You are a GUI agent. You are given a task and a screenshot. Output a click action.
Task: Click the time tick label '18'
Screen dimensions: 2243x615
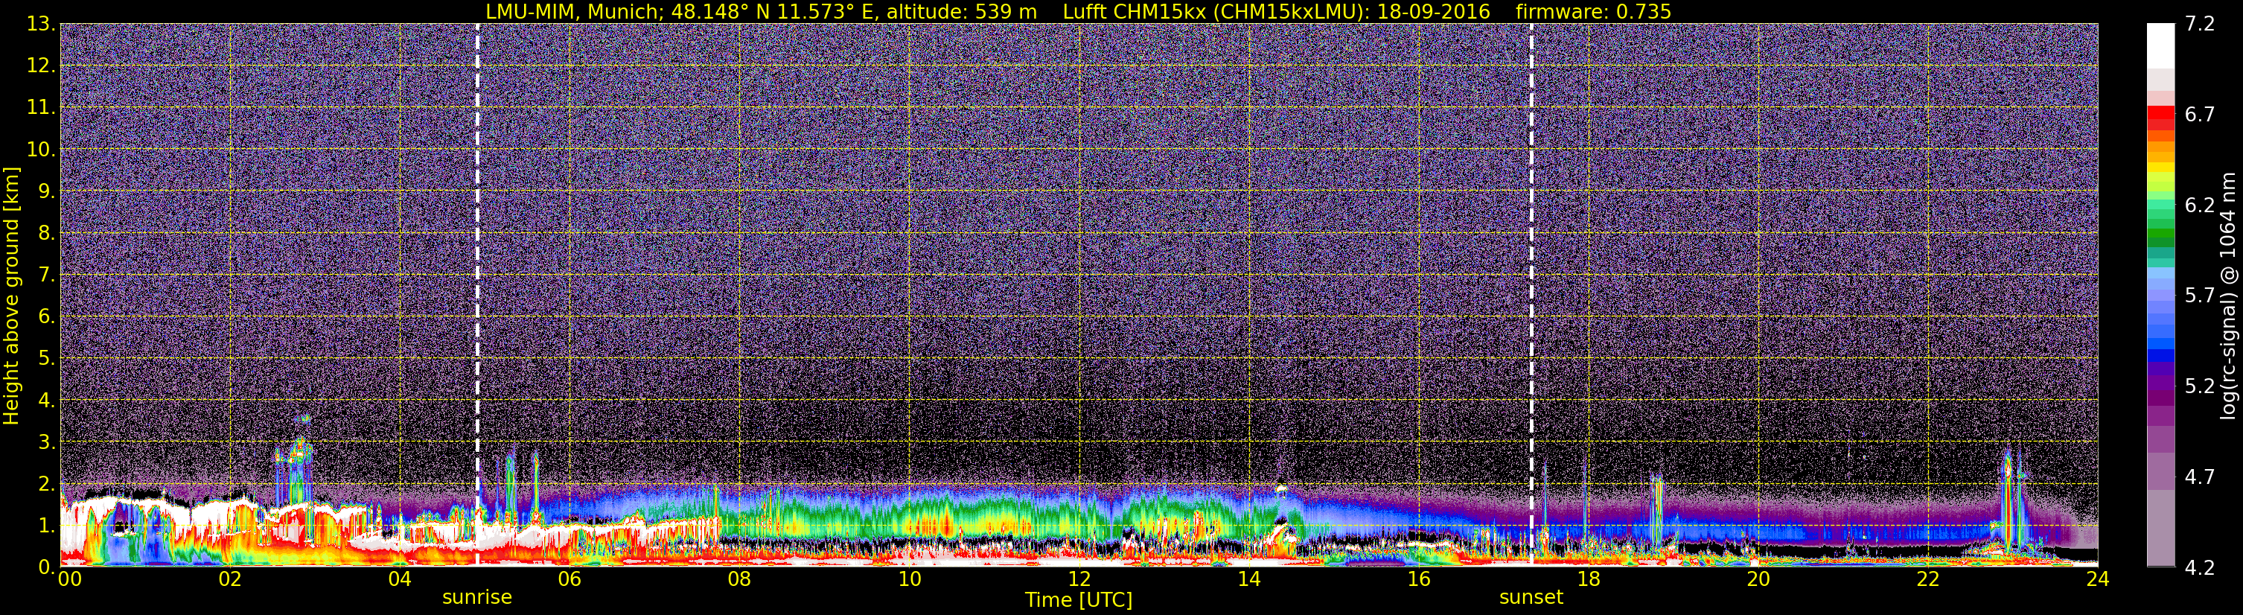click(x=1588, y=579)
